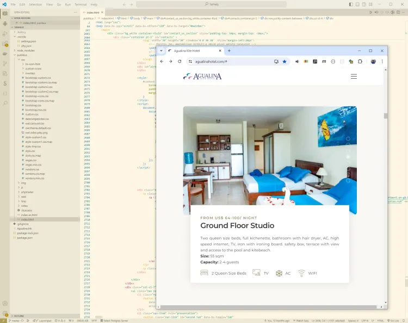Image resolution: width=408 pixels, height=323 pixels.
Task: Open the Explorer views ellipsis menu
Action: click(x=75, y=12)
